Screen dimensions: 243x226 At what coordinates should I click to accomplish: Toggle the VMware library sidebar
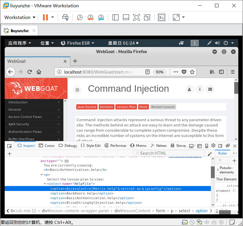click(115, 17)
